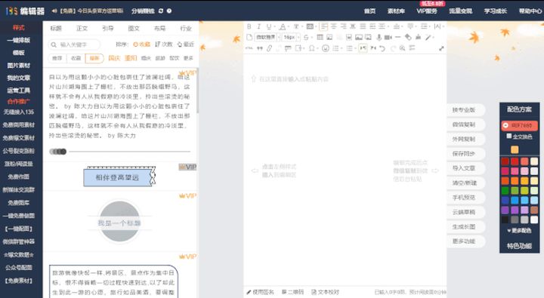Pick the green color swatch
The width and height of the screenshot is (544, 298).
[x=505, y=191]
